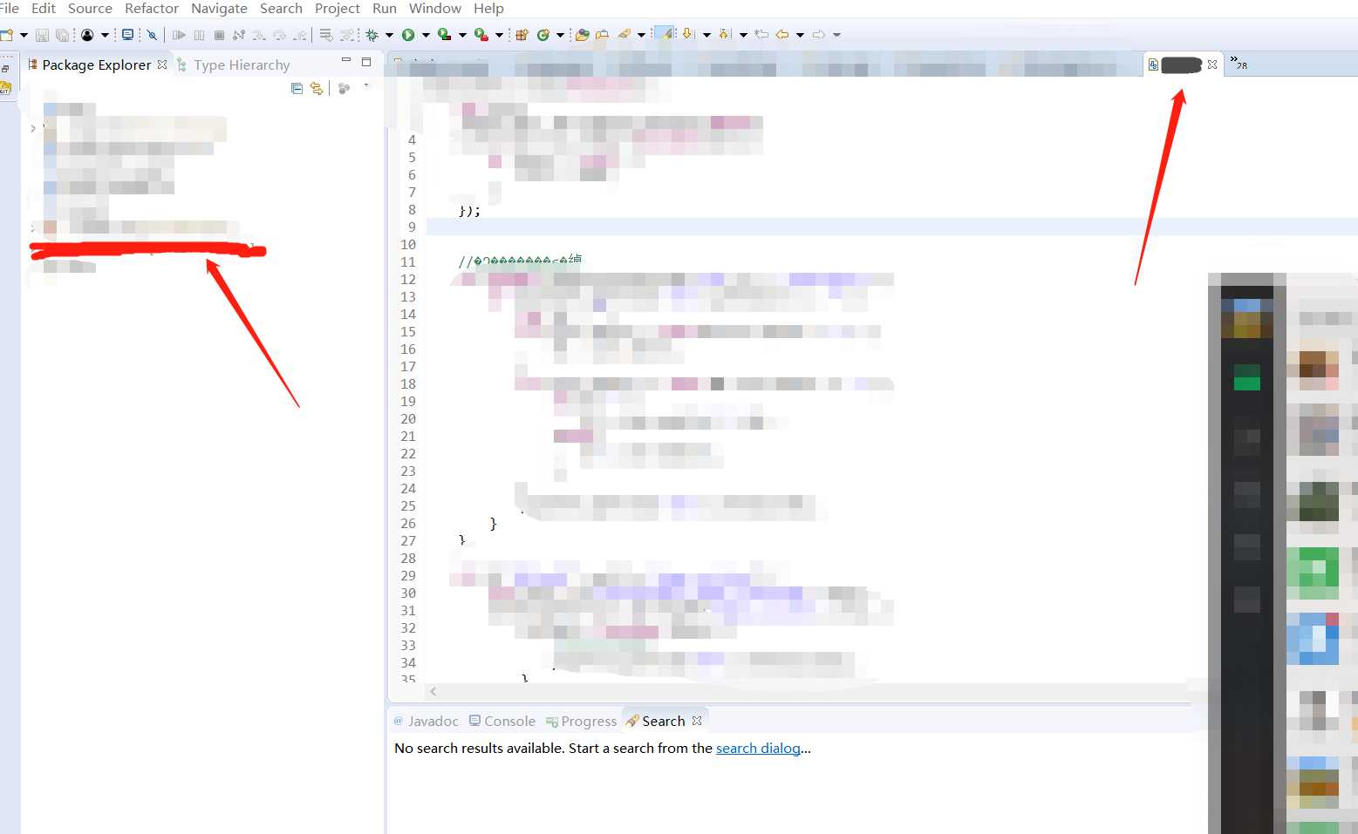Image resolution: width=1358 pixels, height=834 pixels.
Task: Click the Next Annotation down-arrow icon
Action: (687, 35)
